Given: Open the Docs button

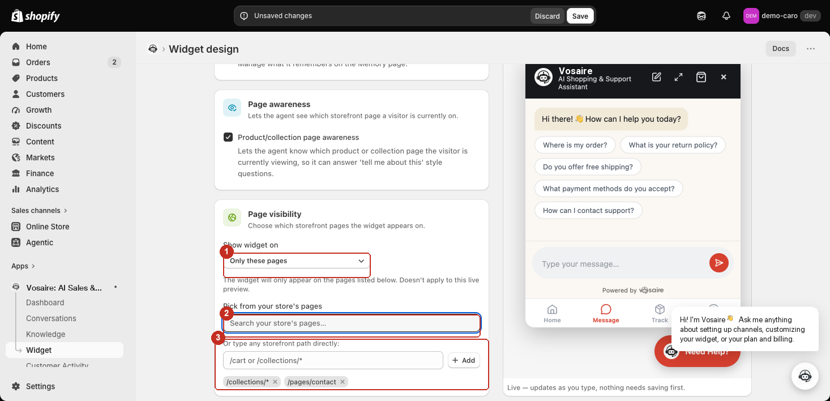Looking at the screenshot, I should [x=781, y=49].
